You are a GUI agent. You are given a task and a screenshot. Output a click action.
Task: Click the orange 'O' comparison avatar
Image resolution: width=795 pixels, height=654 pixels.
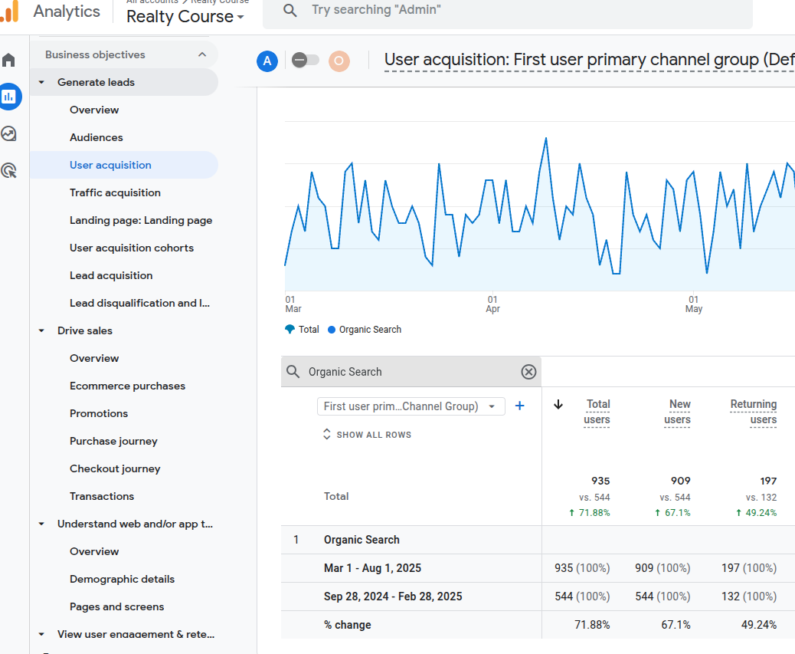pyautogui.click(x=339, y=61)
